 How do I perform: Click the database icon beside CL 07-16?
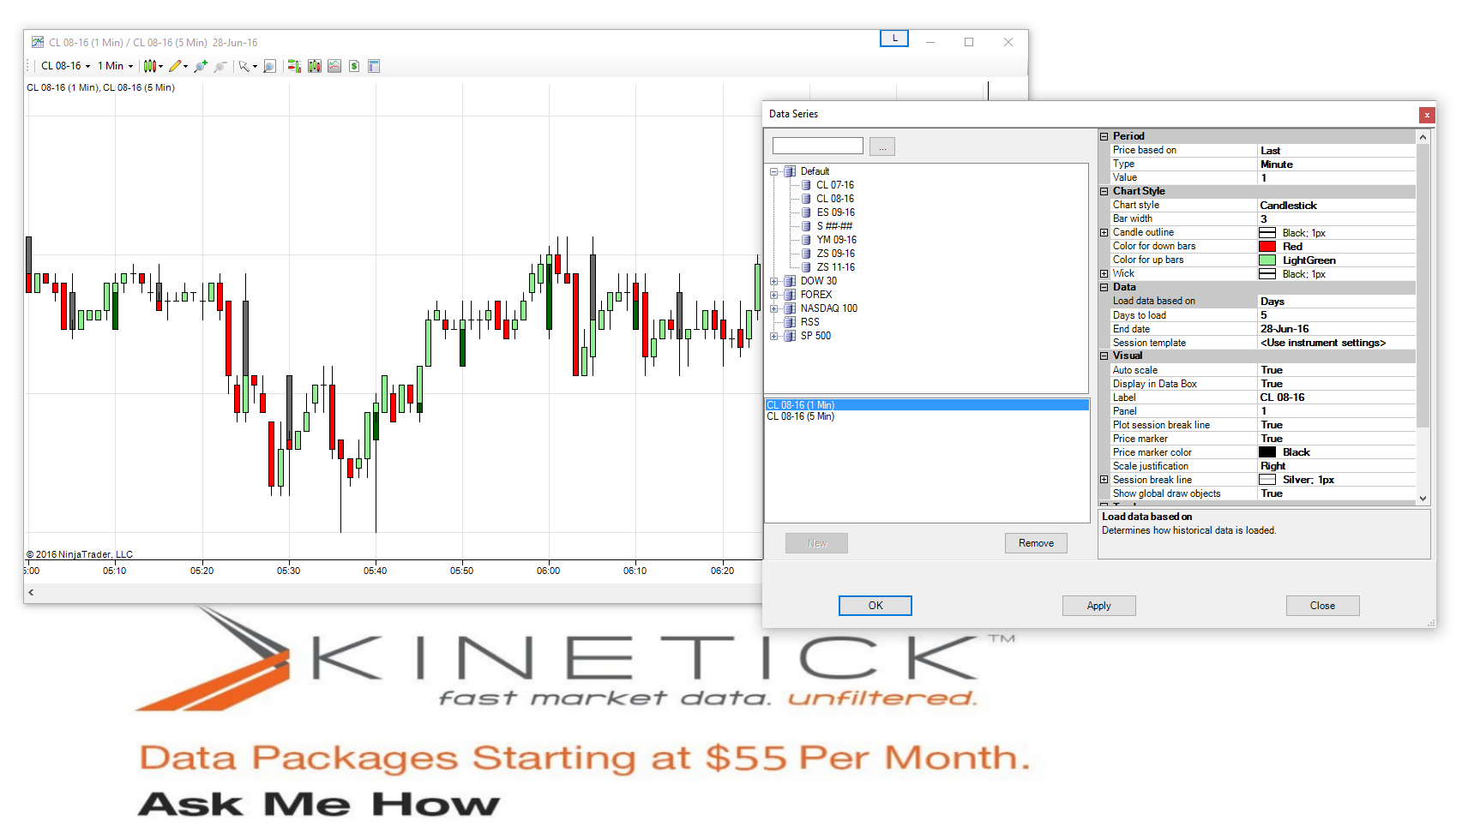pyautogui.click(x=806, y=185)
